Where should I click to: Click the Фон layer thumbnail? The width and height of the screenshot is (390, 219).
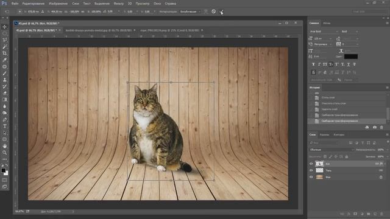pos(319,177)
